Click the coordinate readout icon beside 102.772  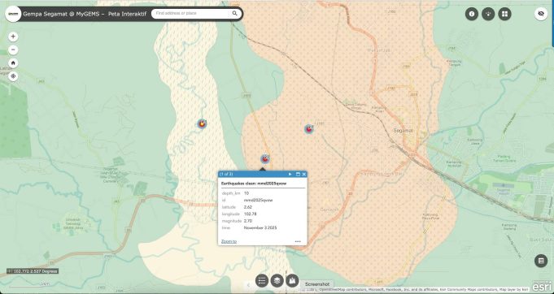point(10,271)
